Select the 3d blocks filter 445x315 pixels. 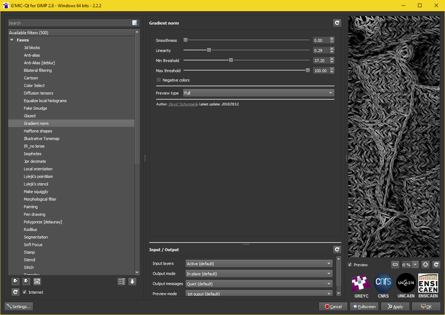pos(32,48)
